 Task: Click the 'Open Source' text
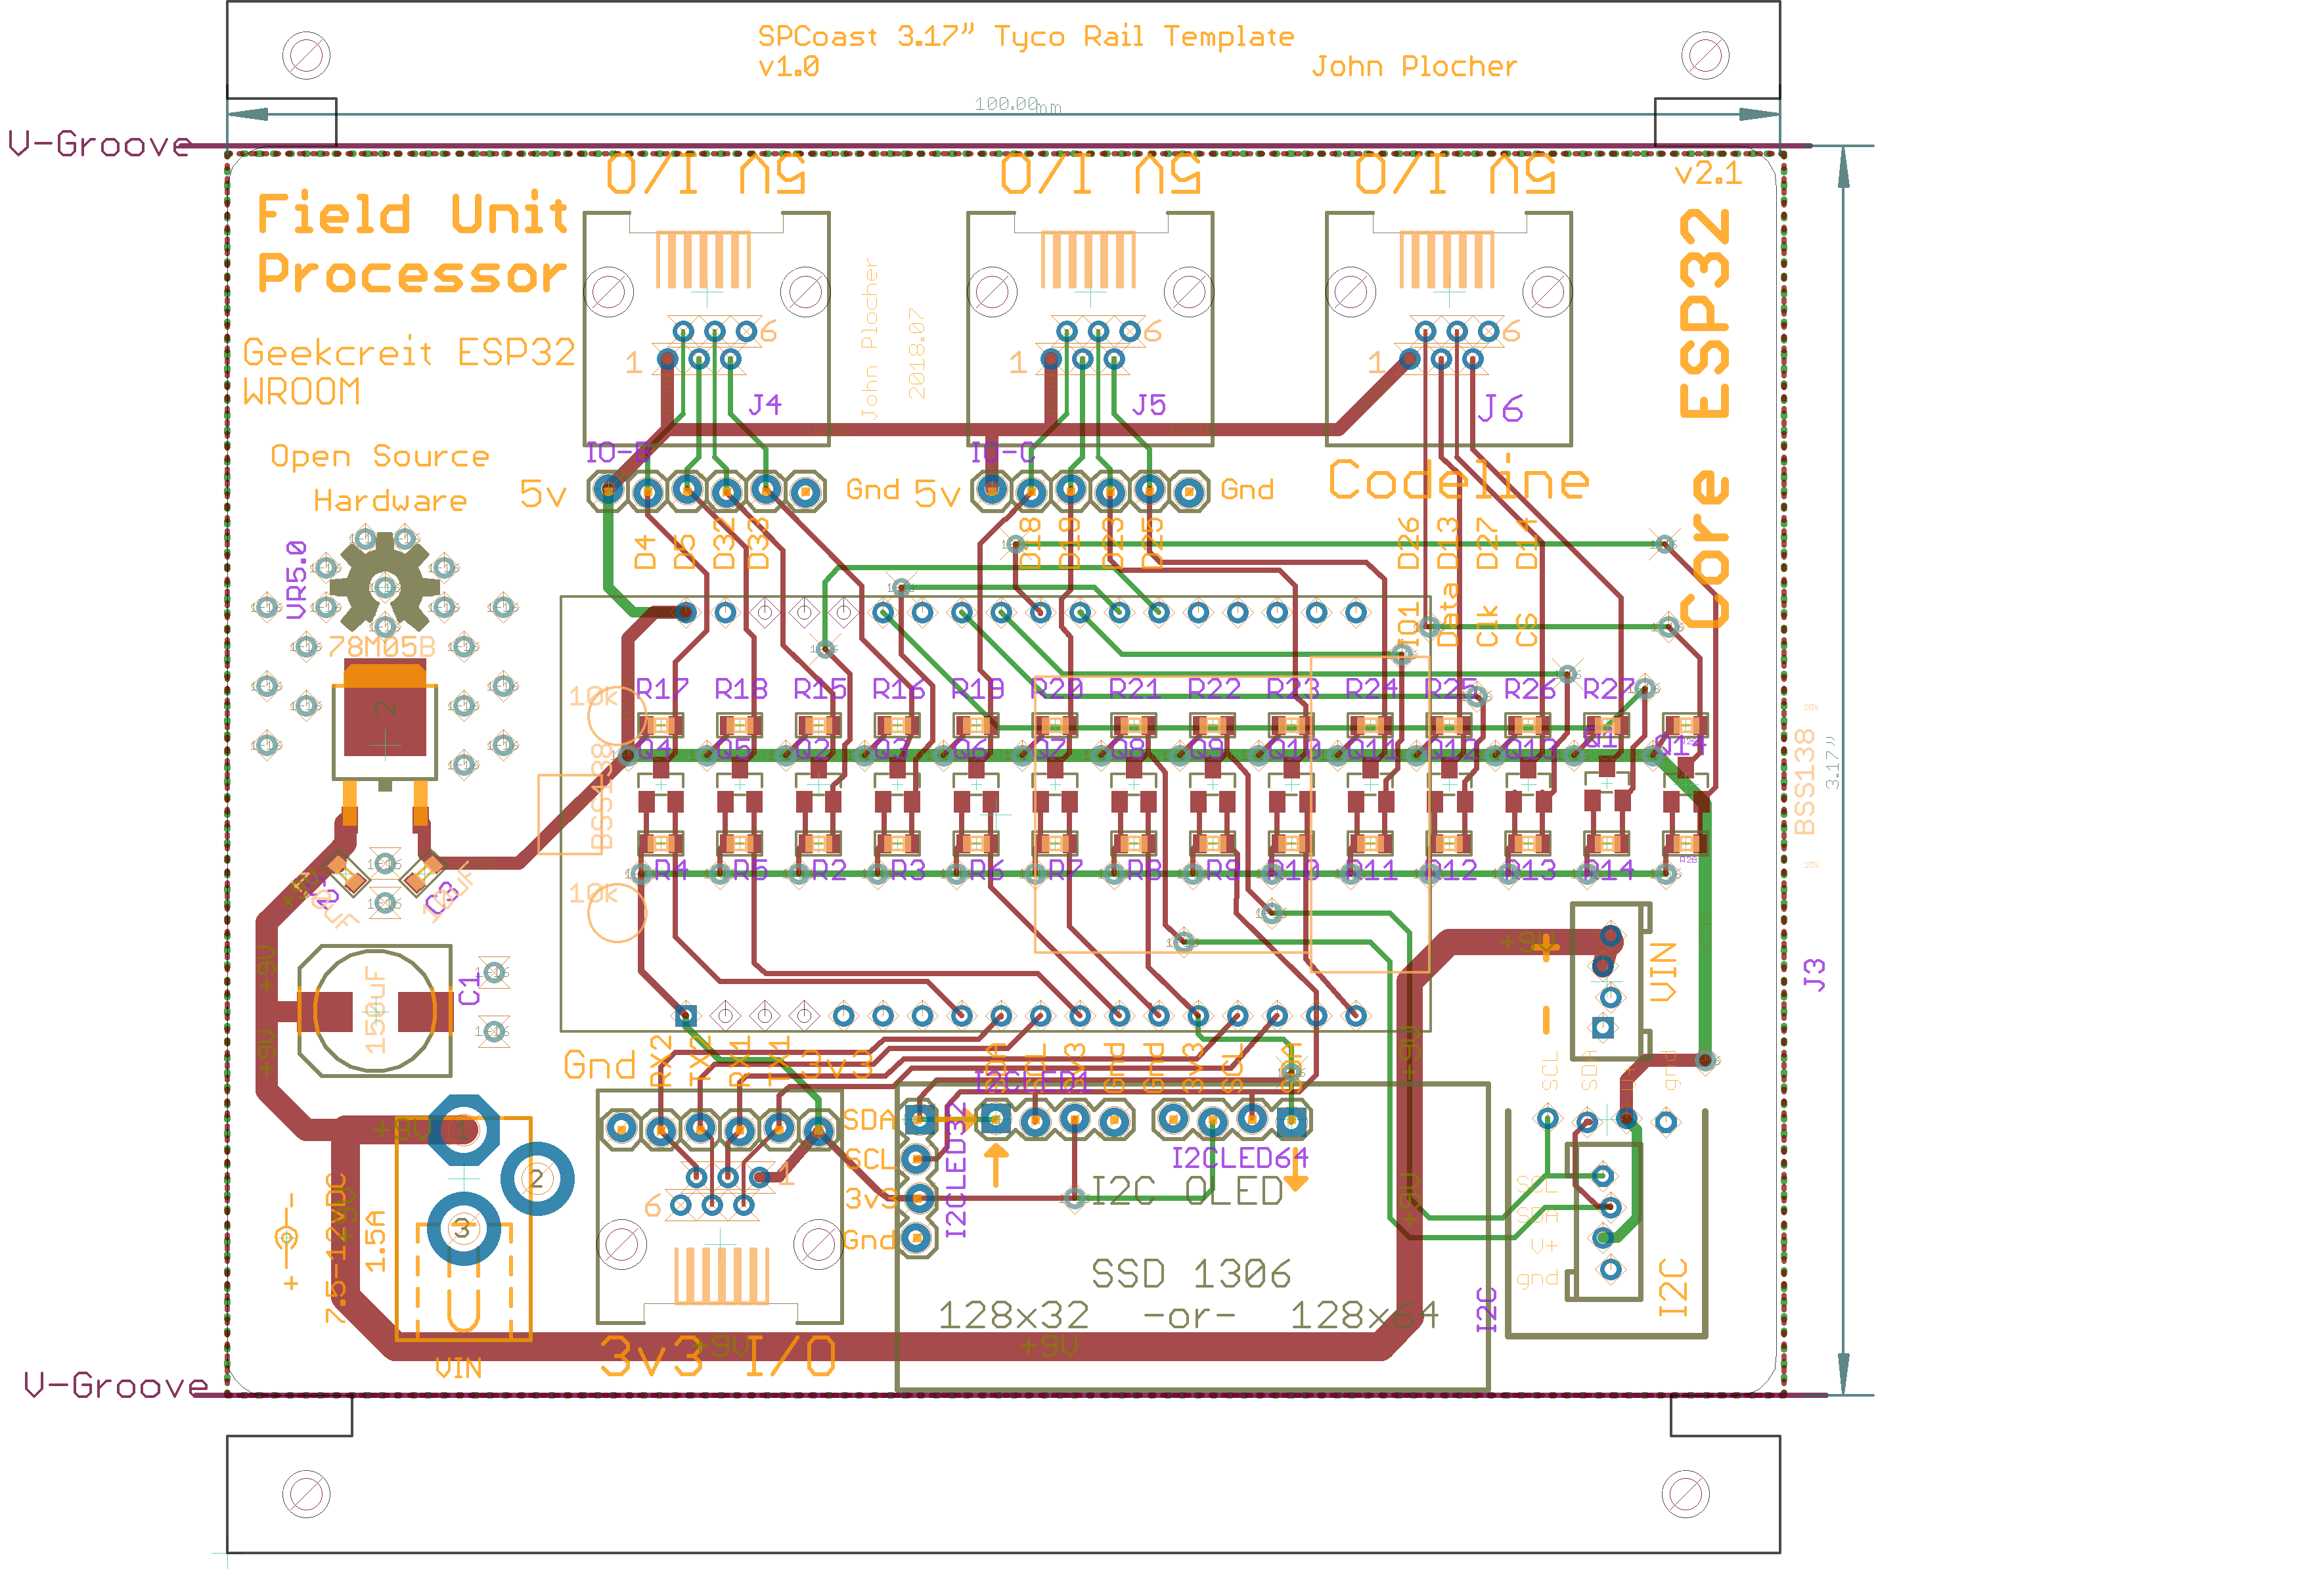coord(380,456)
